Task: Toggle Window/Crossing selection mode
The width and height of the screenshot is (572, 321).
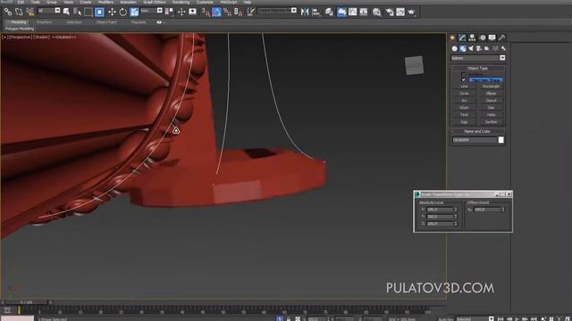Action: click(x=99, y=12)
